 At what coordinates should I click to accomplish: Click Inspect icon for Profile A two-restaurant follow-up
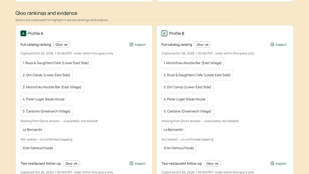[131, 164]
